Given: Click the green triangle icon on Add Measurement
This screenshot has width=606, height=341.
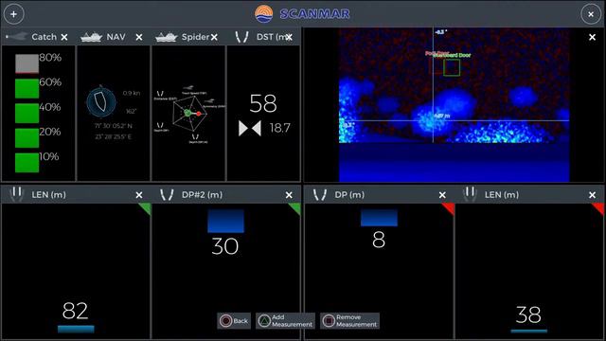Looking at the screenshot, I should click(x=264, y=321).
